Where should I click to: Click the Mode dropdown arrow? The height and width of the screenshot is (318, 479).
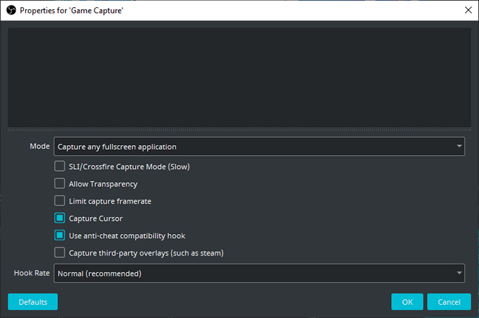point(459,146)
